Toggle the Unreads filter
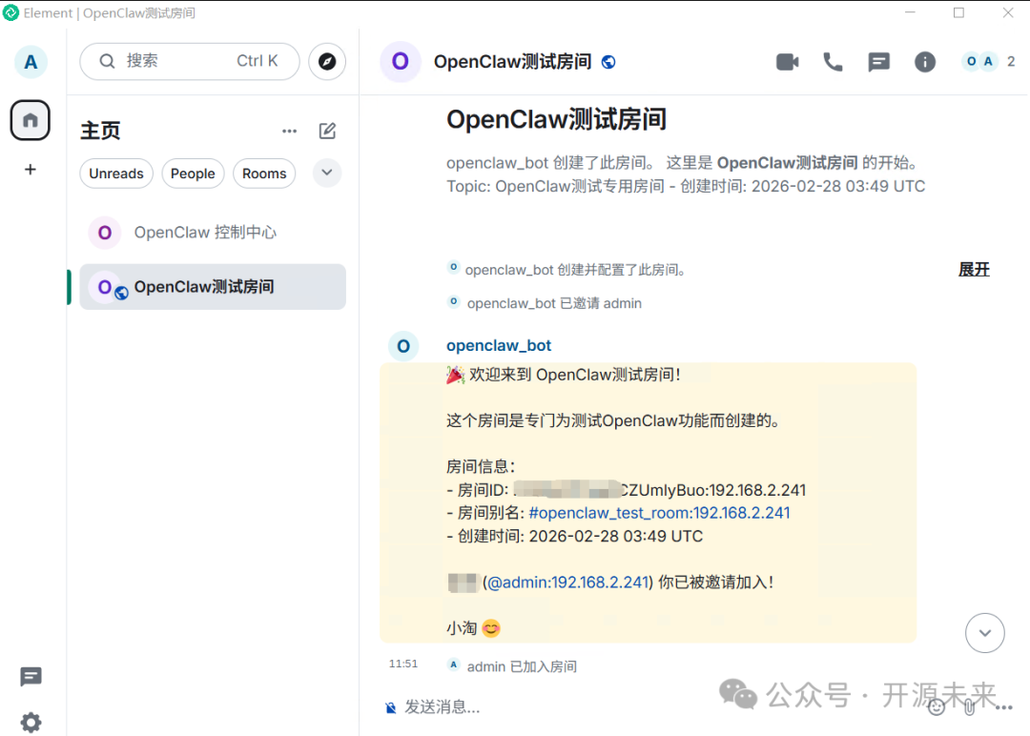 pyautogui.click(x=116, y=174)
